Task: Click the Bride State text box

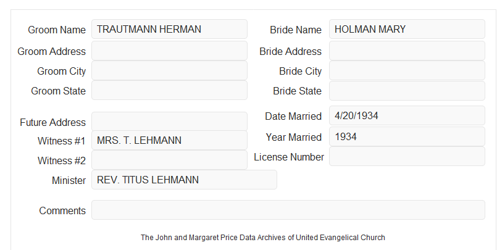Action: (407, 91)
